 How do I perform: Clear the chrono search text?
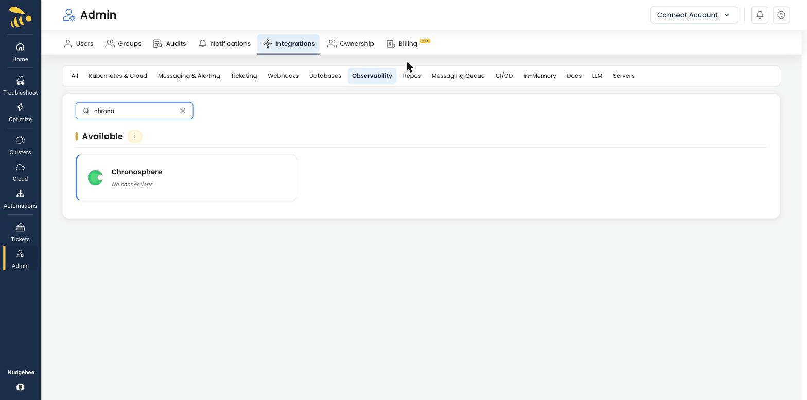pyautogui.click(x=182, y=111)
